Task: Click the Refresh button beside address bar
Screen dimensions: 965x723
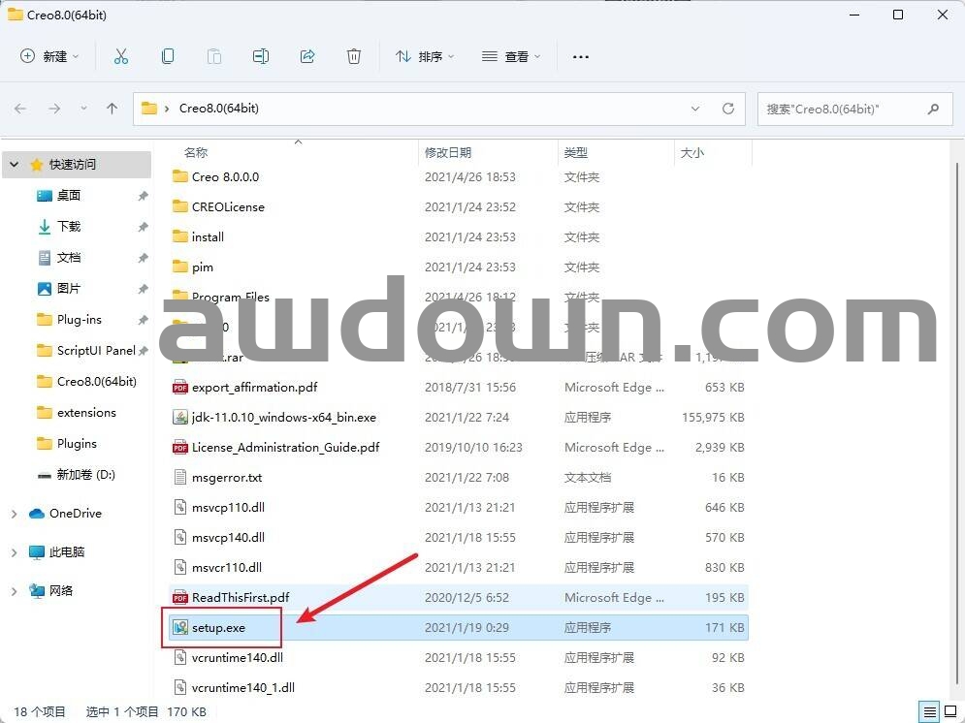Action: (x=728, y=109)
